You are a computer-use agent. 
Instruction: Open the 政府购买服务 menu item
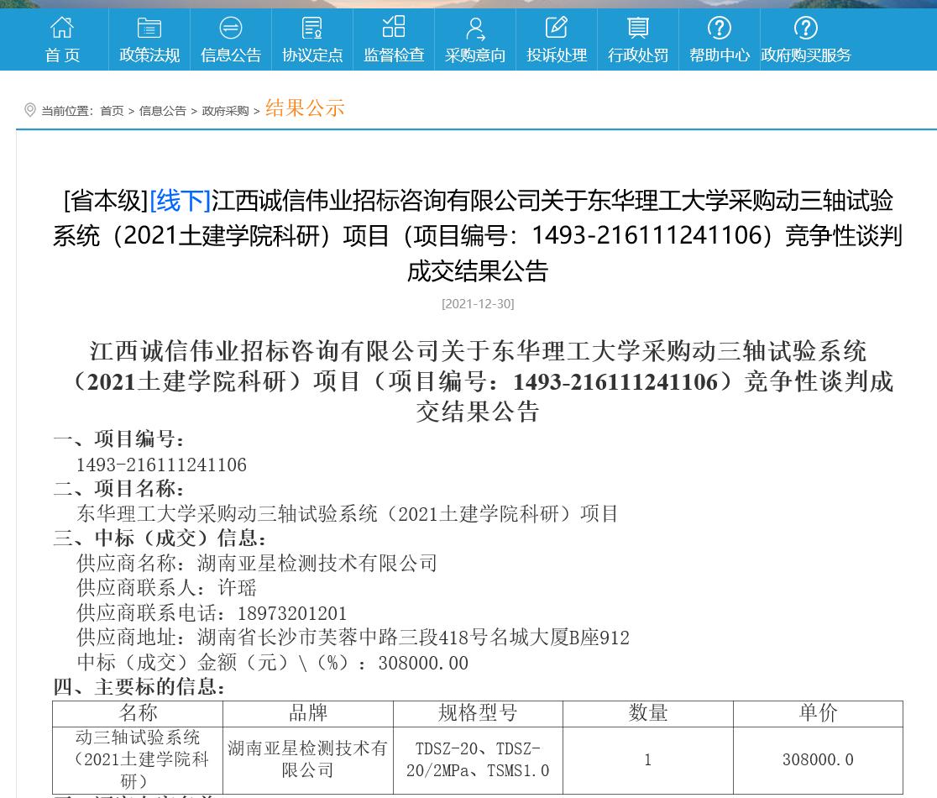point(806,55)
